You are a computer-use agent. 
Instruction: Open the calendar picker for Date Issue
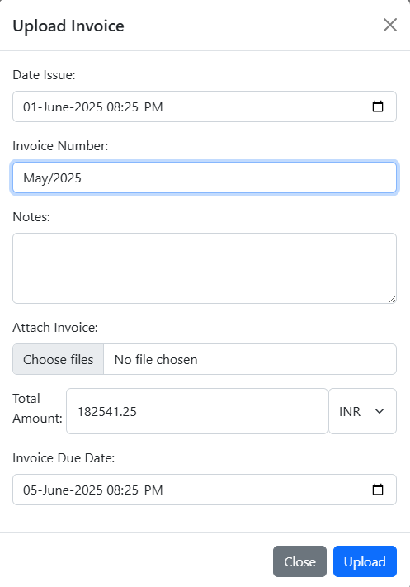(x=378, y=107)
